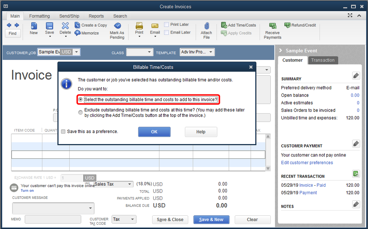Image resolution: width=368 pixels, height=229 pixels.
Task: Open the Send/Ship ribbon tab
Action: (69, 16)
